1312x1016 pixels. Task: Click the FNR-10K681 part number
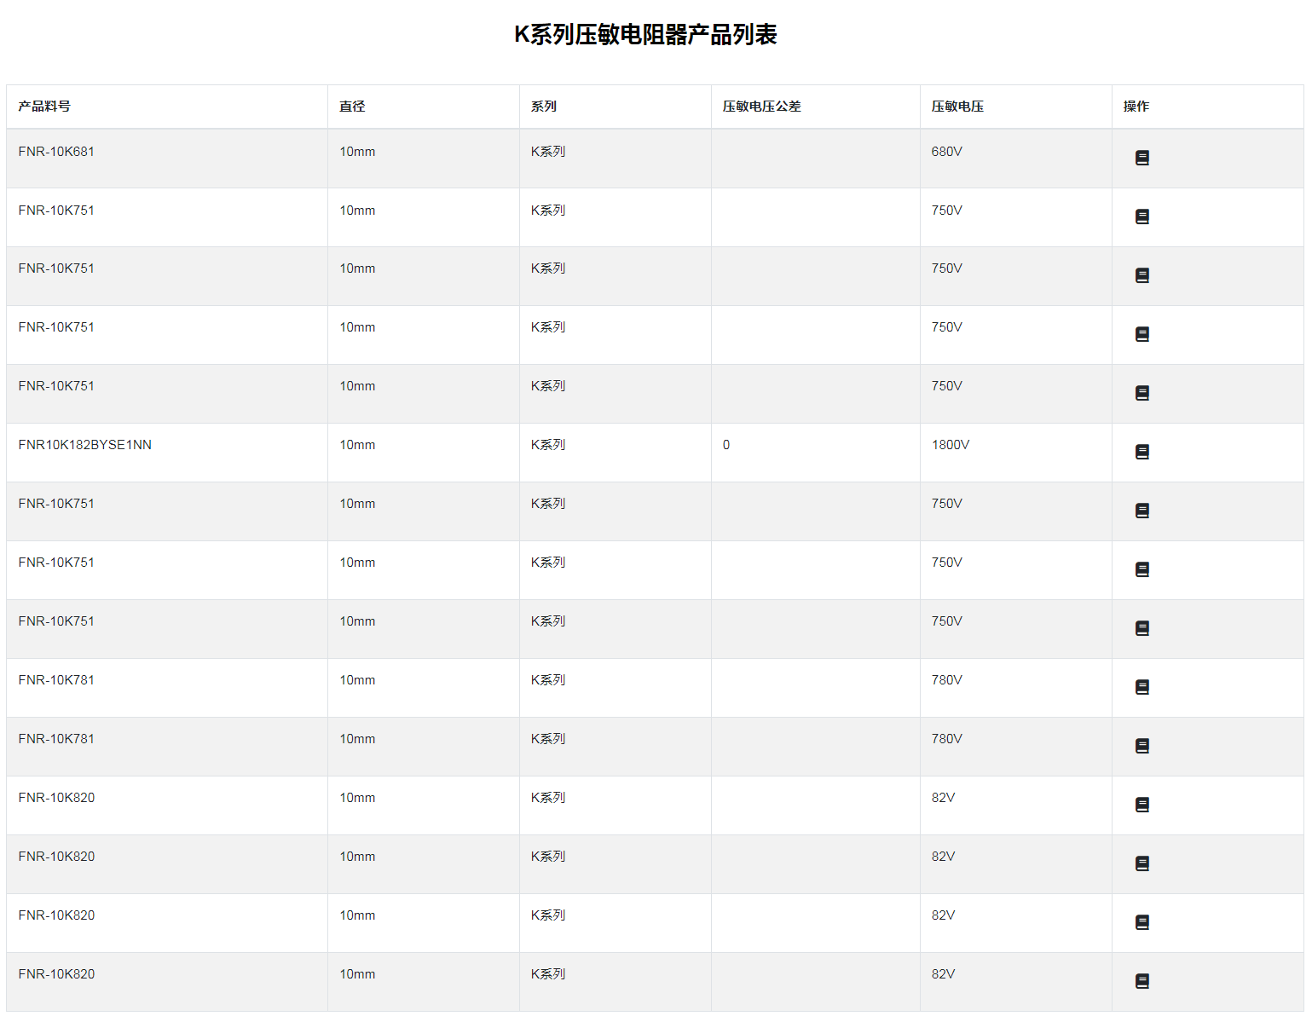pyautogui.click(x=56, y=152)
